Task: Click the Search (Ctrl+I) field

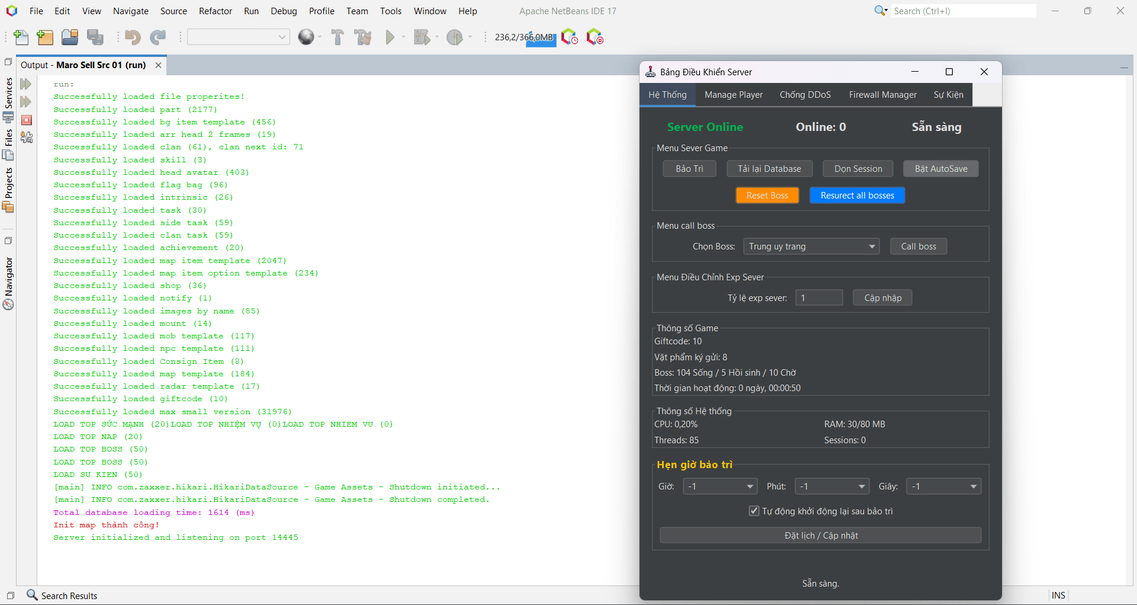Action: pos(963,11)
